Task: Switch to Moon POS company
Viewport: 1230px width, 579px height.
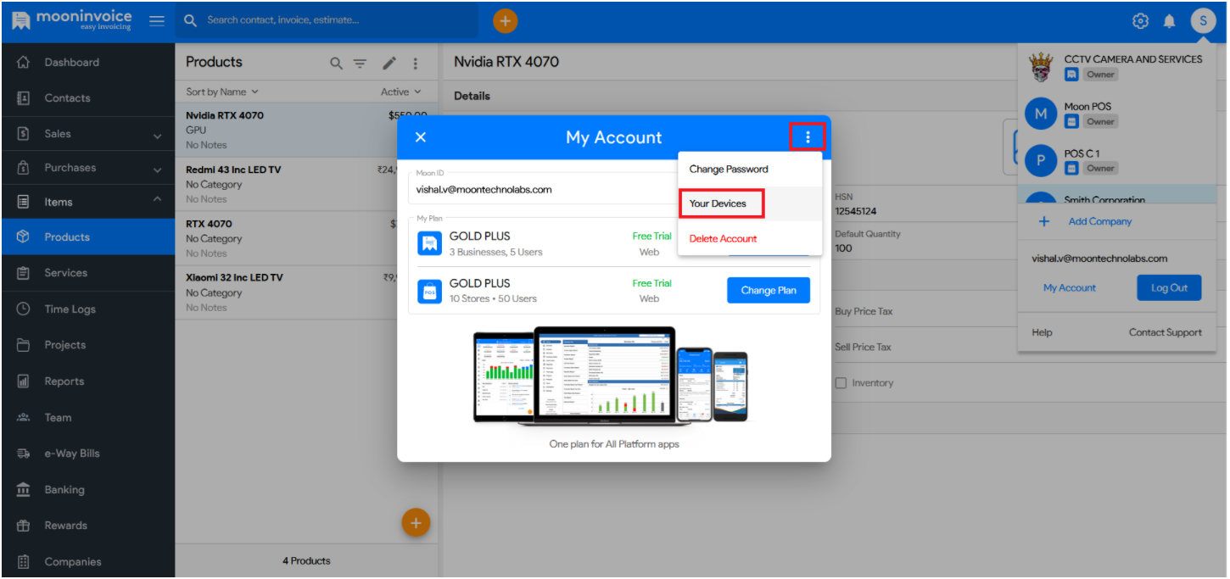Action: [x=1116, y=114]
